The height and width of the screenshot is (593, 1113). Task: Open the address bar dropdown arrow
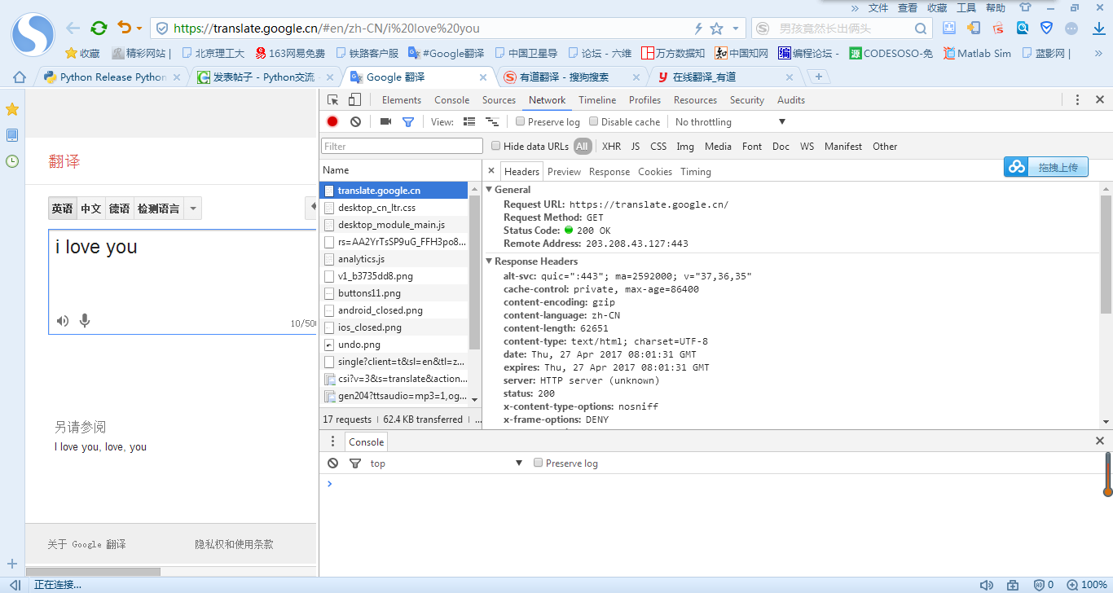(736, 29)
